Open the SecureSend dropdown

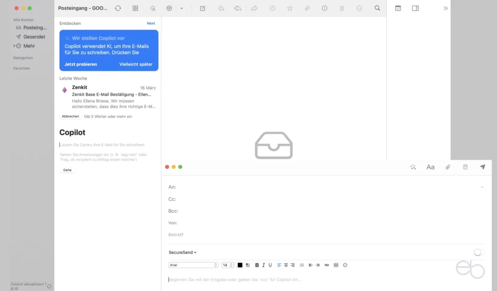click(182, 252)
